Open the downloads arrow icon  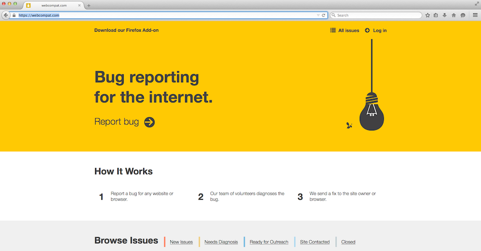click(444, 15)
